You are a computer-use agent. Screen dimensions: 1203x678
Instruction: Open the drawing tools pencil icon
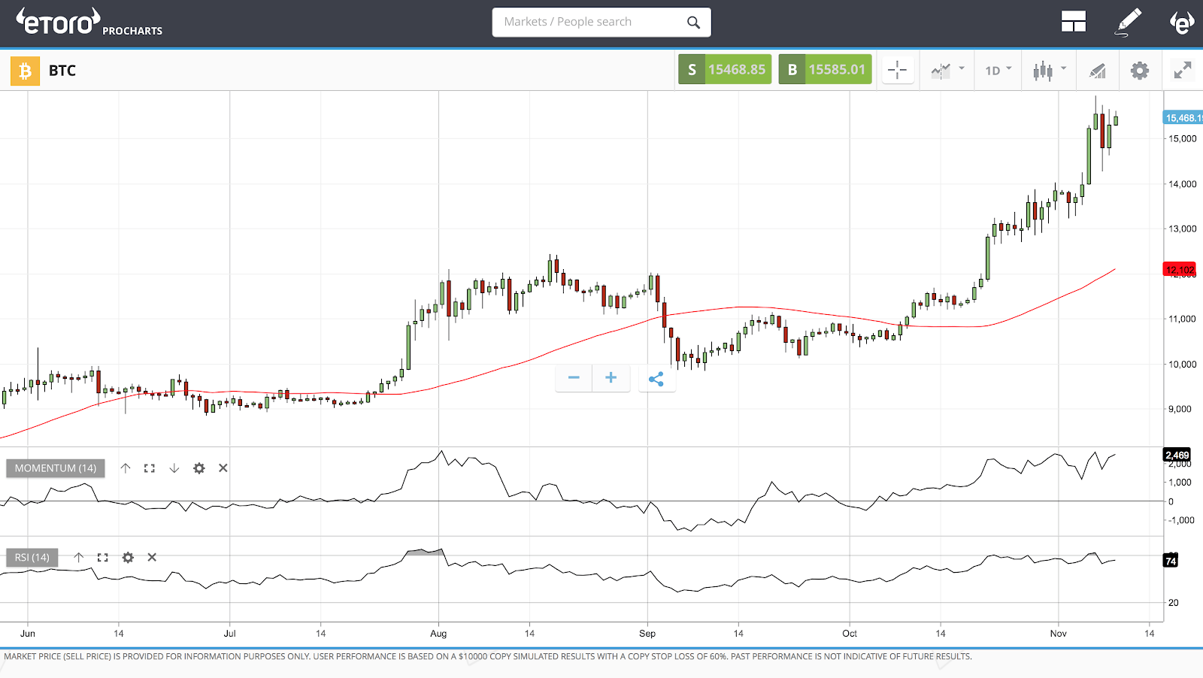1128,22
